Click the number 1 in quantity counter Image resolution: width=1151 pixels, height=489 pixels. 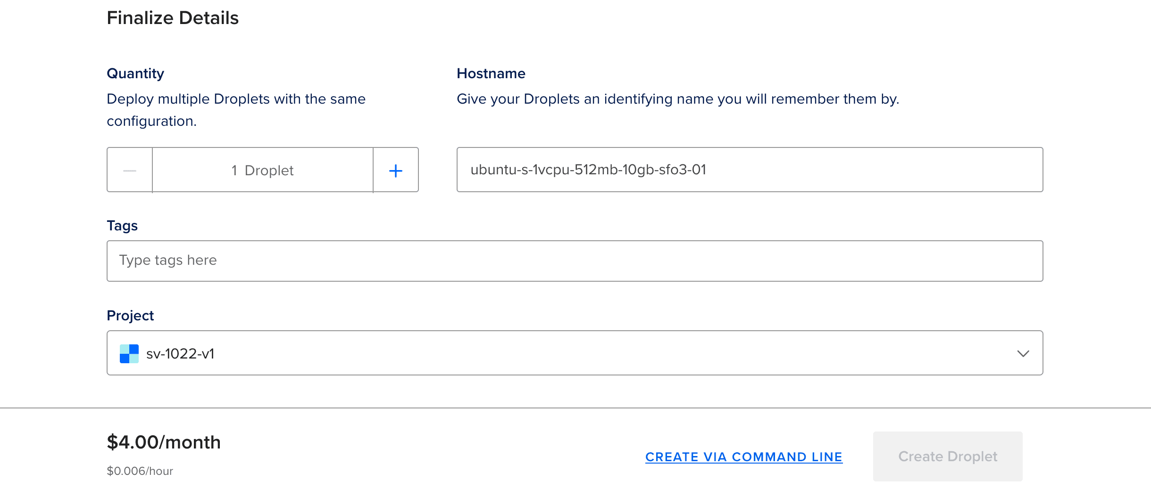[234, 171]
